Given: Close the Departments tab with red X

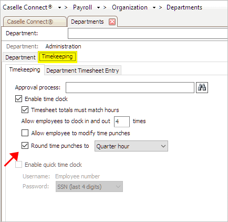Looking at the screenshot, I should (112, 22).
